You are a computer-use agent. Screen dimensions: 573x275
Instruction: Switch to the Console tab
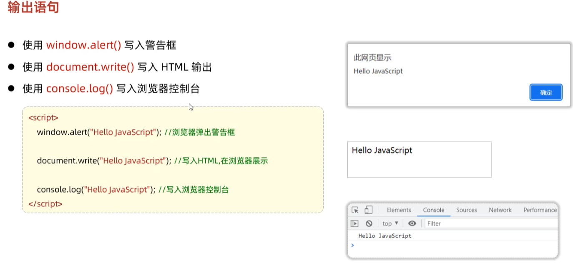434,210
